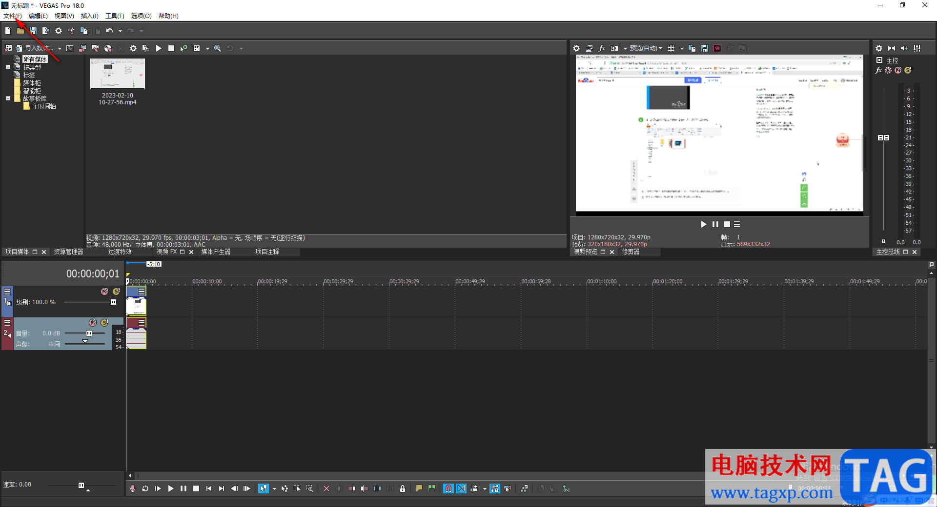Screen dimensions: 937x507
Task: Open the views dropdown arrow in Project Media
Action: 207,48
